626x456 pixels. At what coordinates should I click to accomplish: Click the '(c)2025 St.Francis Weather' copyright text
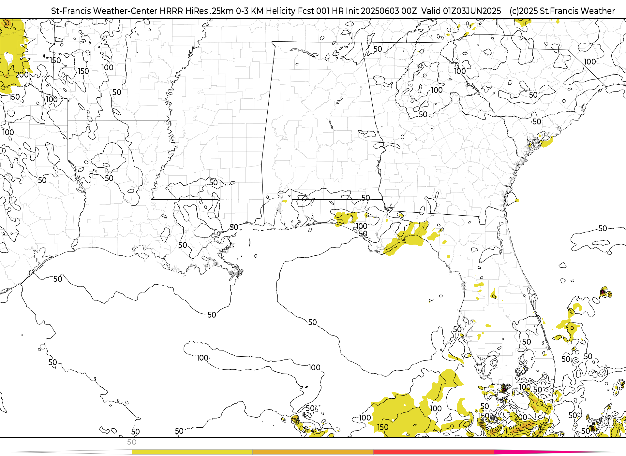click(x=562, y=11)
